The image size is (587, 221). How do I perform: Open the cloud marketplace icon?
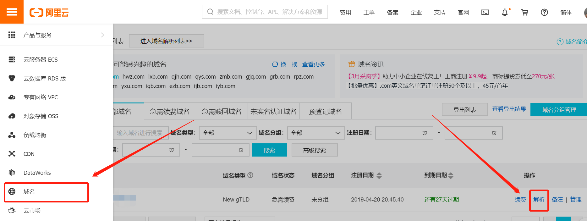(x=12, y=210)
